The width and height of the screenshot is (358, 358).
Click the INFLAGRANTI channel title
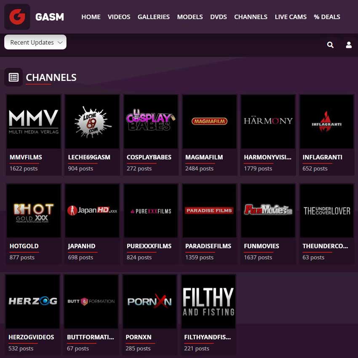tap(322, 158)
